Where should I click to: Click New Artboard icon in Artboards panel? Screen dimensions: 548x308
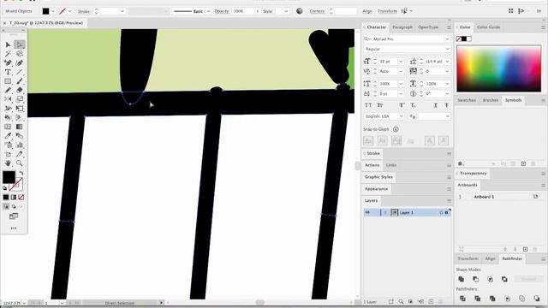pos(525,249)
